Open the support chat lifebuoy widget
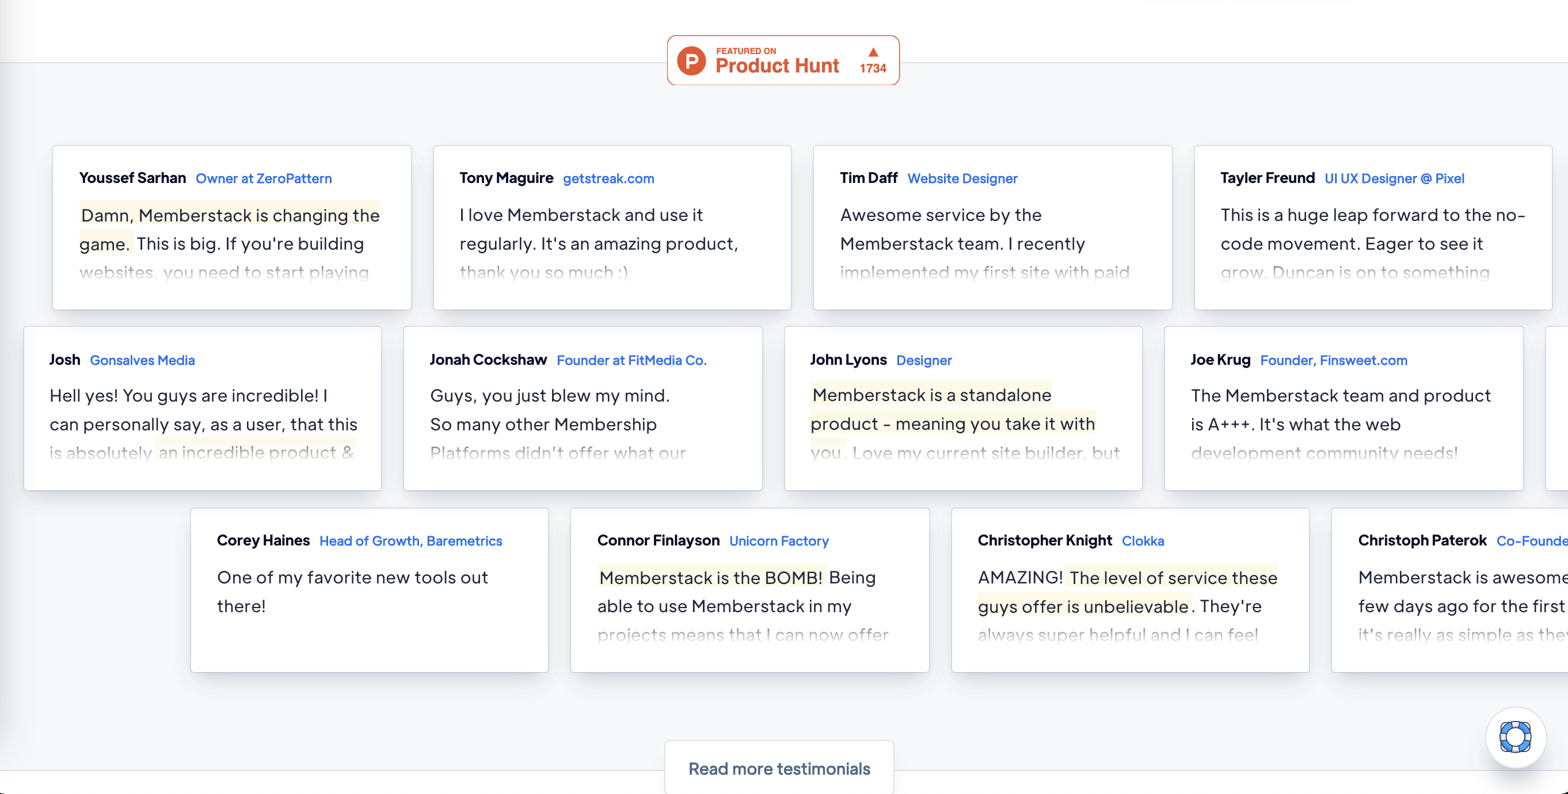The image size is (1568, 794). (x=1515, y=737)
